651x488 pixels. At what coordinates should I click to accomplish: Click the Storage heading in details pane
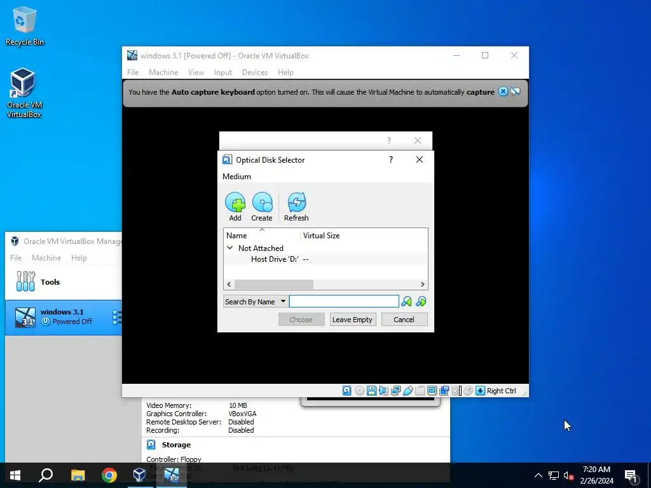coord(176,445)
